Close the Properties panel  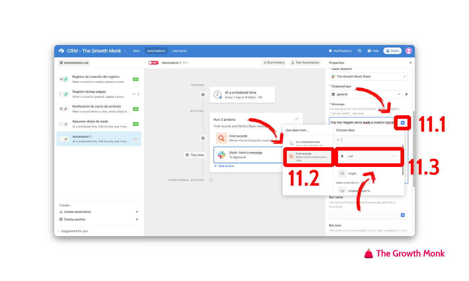click(x=410, y=63)
